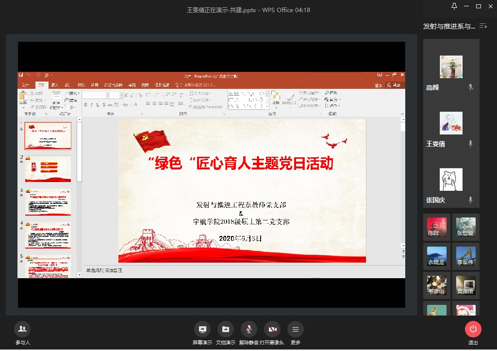Image resolution: width=497 pixels, height=351 pixels.
Task: Select 张哲璇's participant tile
Action: click(465, 227)
